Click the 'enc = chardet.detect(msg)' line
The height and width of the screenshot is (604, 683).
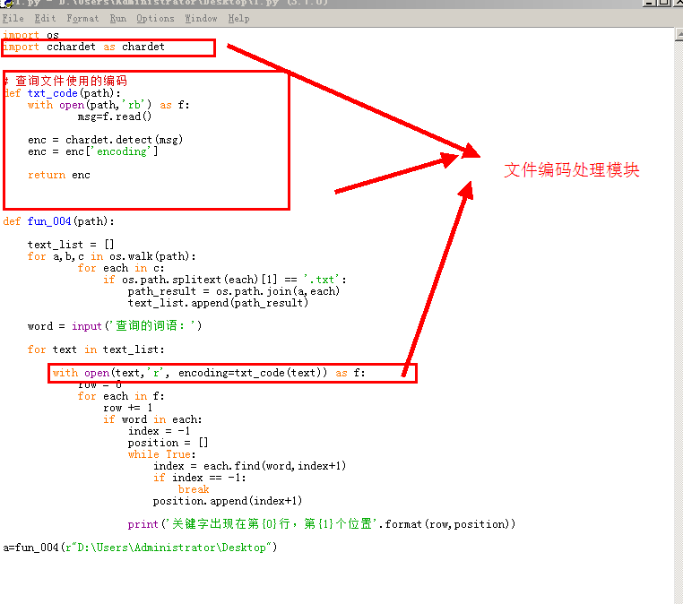(105, 140)
